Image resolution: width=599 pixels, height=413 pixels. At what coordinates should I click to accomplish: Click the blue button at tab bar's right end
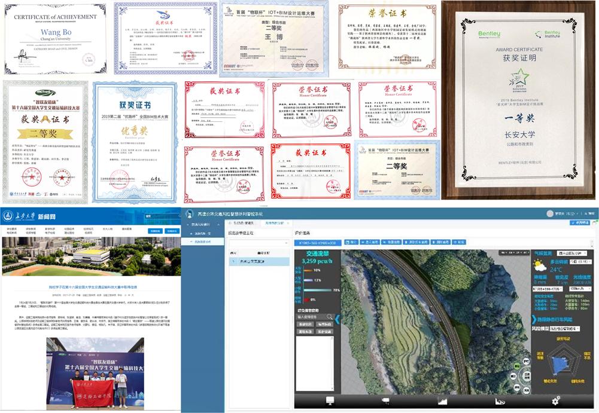[x=580, y=222]
